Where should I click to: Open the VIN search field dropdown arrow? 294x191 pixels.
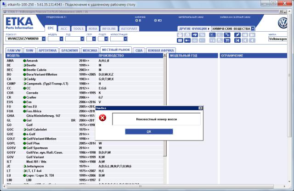tap(44, 39)
